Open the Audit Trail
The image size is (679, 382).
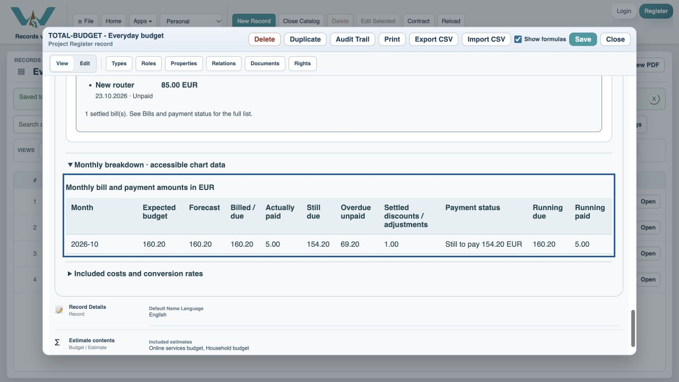click(352, 39)
